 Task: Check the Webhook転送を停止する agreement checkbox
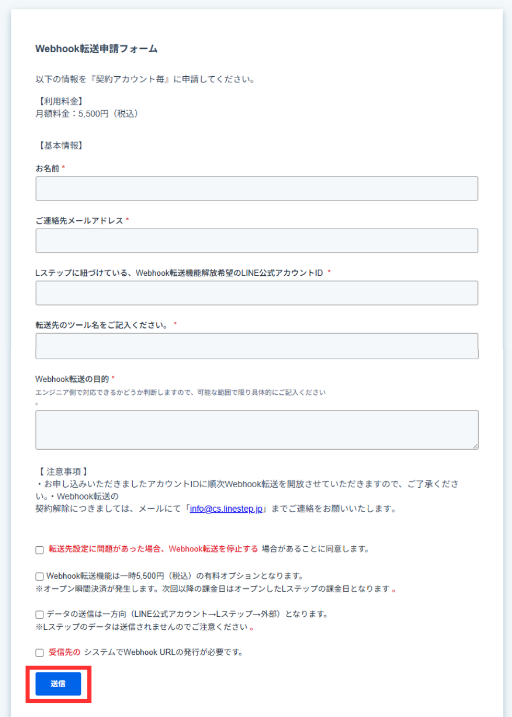click(x=40, y=550)
